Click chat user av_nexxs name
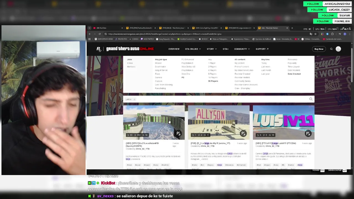 105,196
